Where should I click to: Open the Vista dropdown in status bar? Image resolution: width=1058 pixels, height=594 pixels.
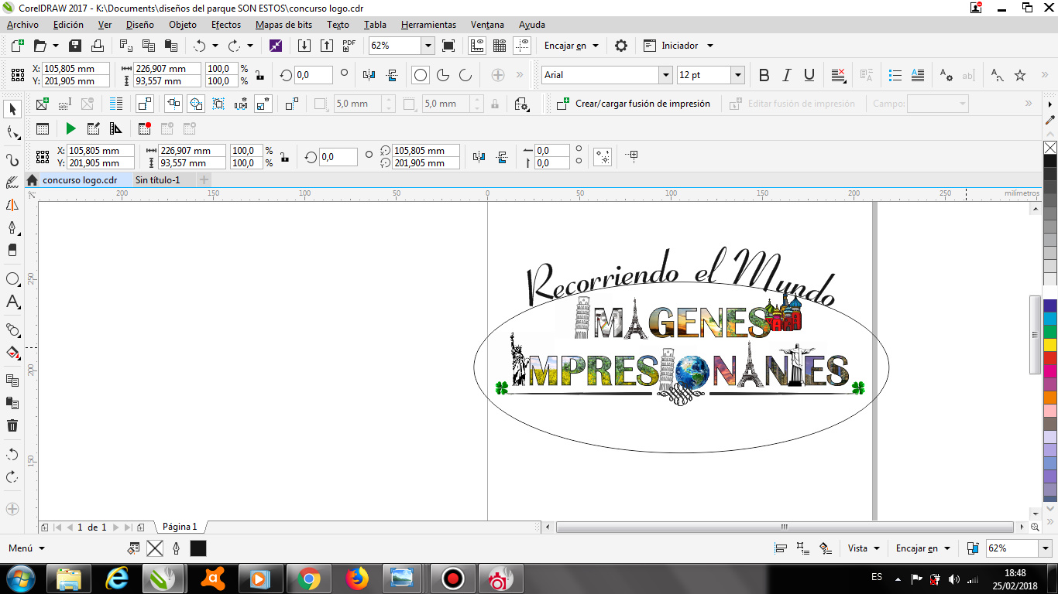(x=877, y=548)
